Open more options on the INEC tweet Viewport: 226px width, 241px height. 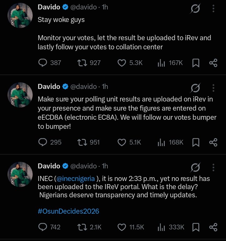213,167
